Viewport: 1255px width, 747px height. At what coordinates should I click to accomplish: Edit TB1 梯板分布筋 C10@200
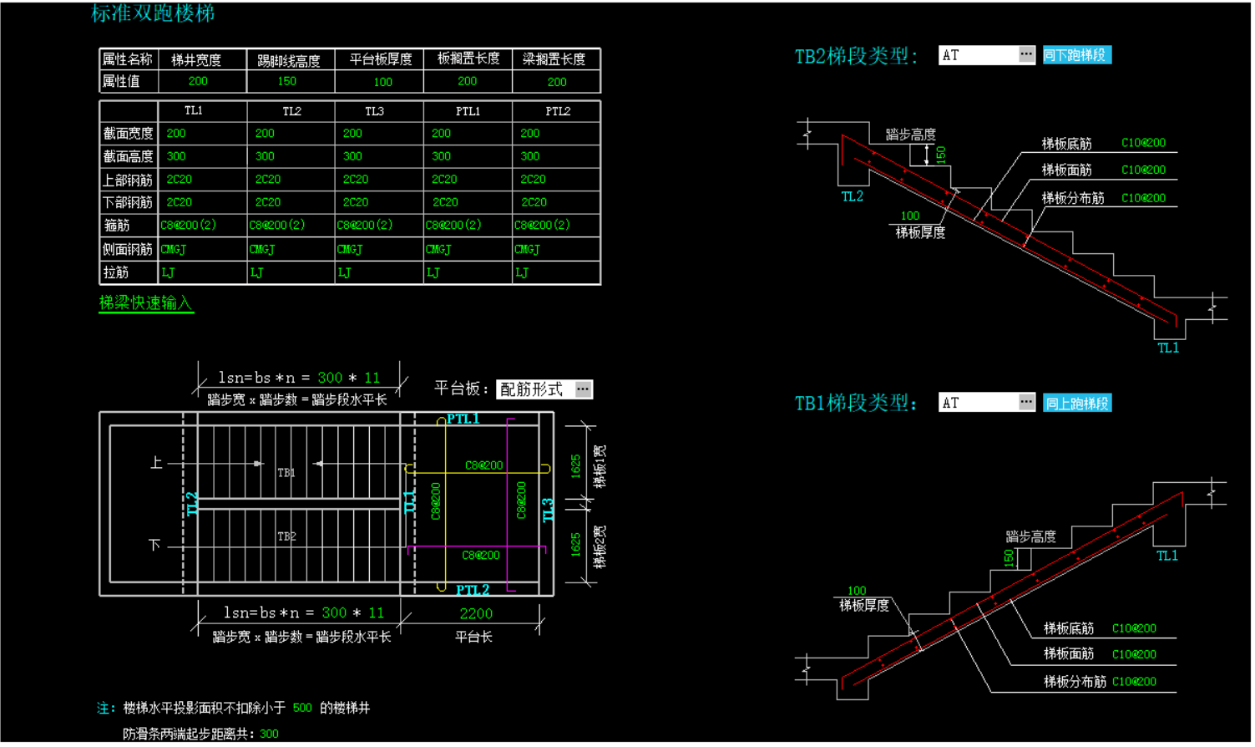[x=1134, y=682]
